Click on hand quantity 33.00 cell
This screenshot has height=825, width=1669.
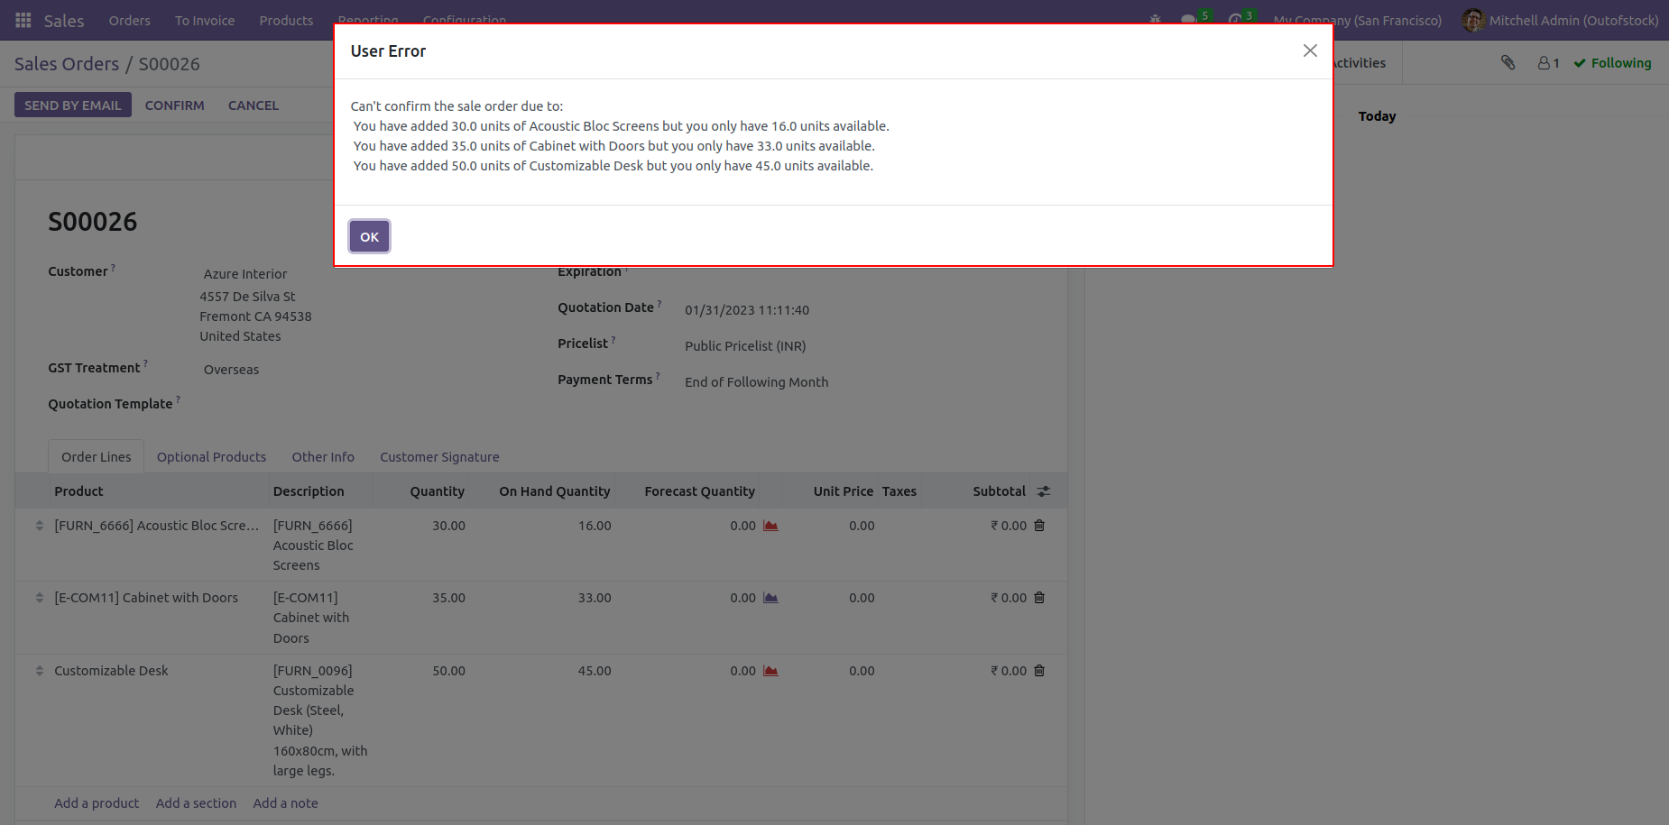click(x=595, y=598)
